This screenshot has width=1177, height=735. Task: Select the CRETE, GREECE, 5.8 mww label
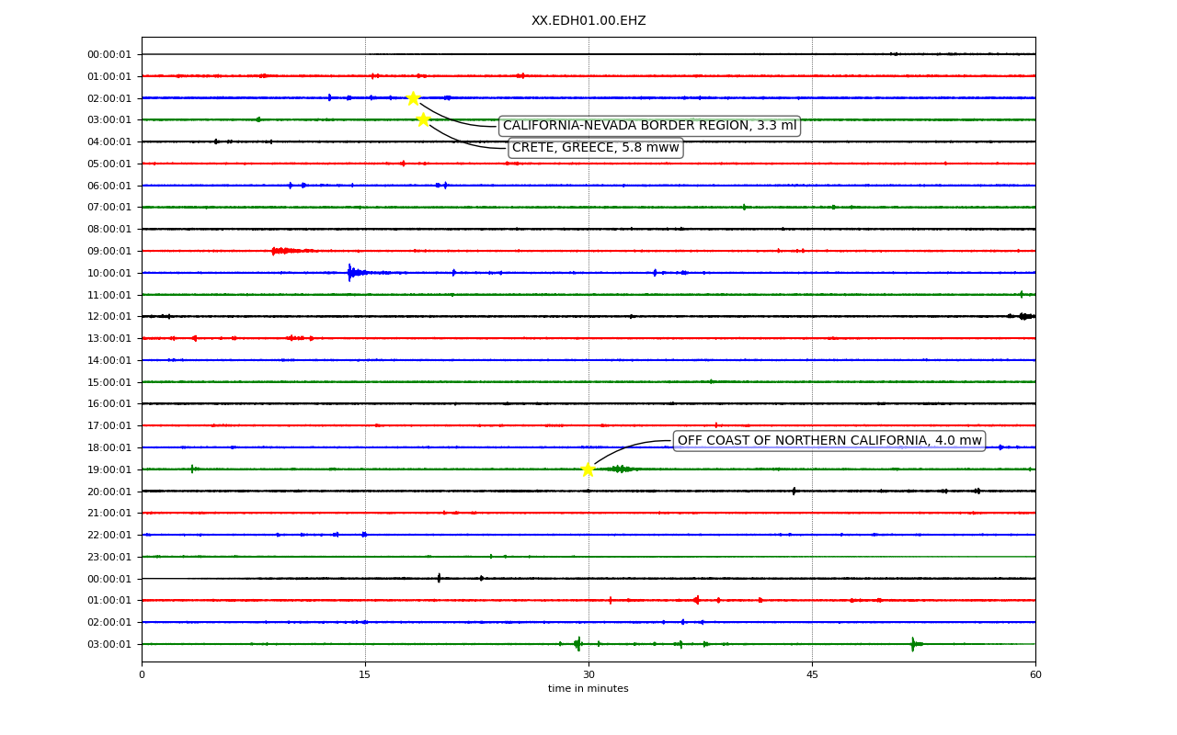pos(595,148)
